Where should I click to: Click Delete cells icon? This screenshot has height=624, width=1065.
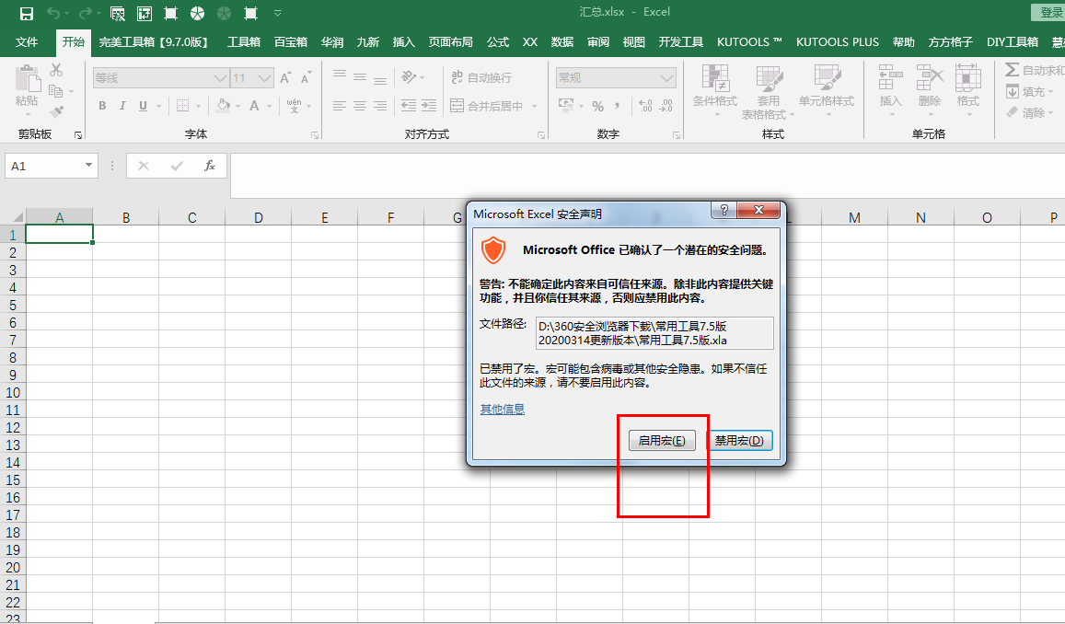(929, 78)
